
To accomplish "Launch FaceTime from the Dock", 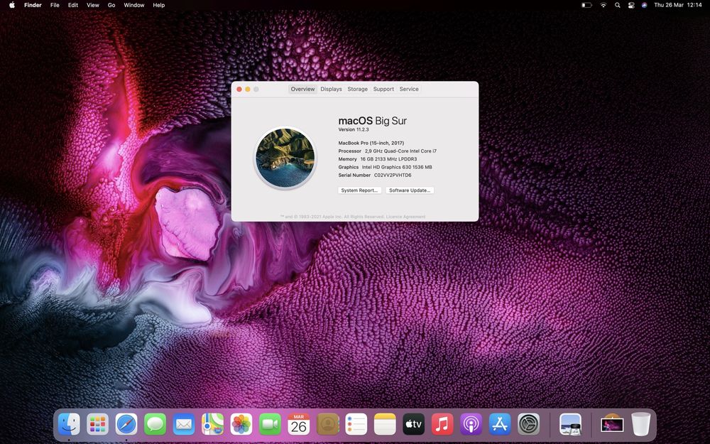I will pos(270,425).
